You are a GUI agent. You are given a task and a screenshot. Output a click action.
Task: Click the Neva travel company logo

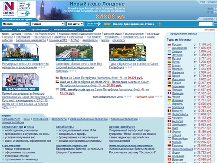click(x=8, y=9)
